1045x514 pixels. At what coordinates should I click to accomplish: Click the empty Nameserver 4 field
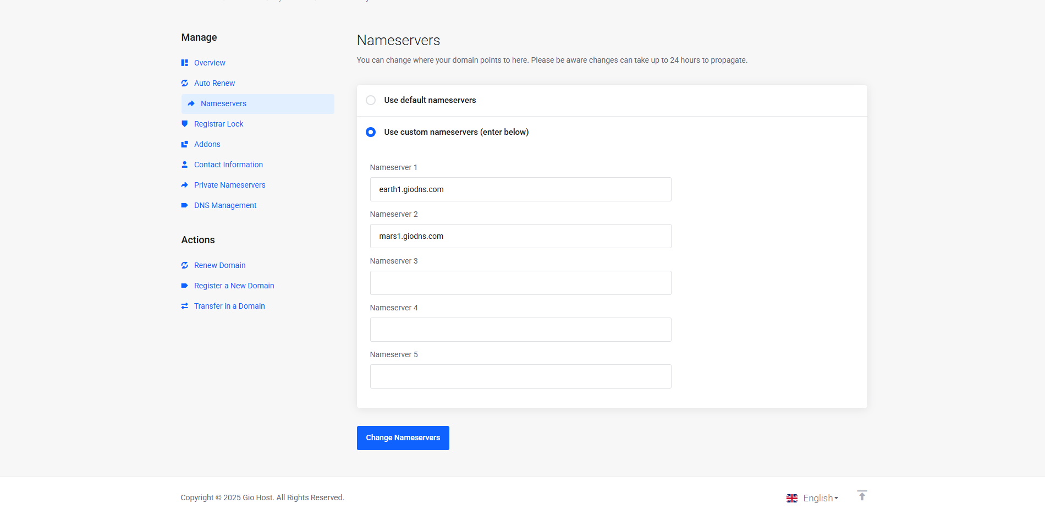point(521,330)
